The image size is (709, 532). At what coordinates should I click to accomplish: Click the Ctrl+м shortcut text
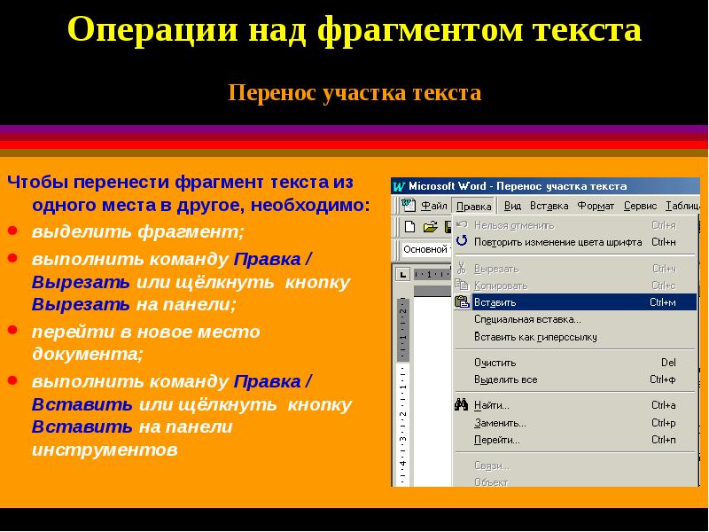point(663,302)
